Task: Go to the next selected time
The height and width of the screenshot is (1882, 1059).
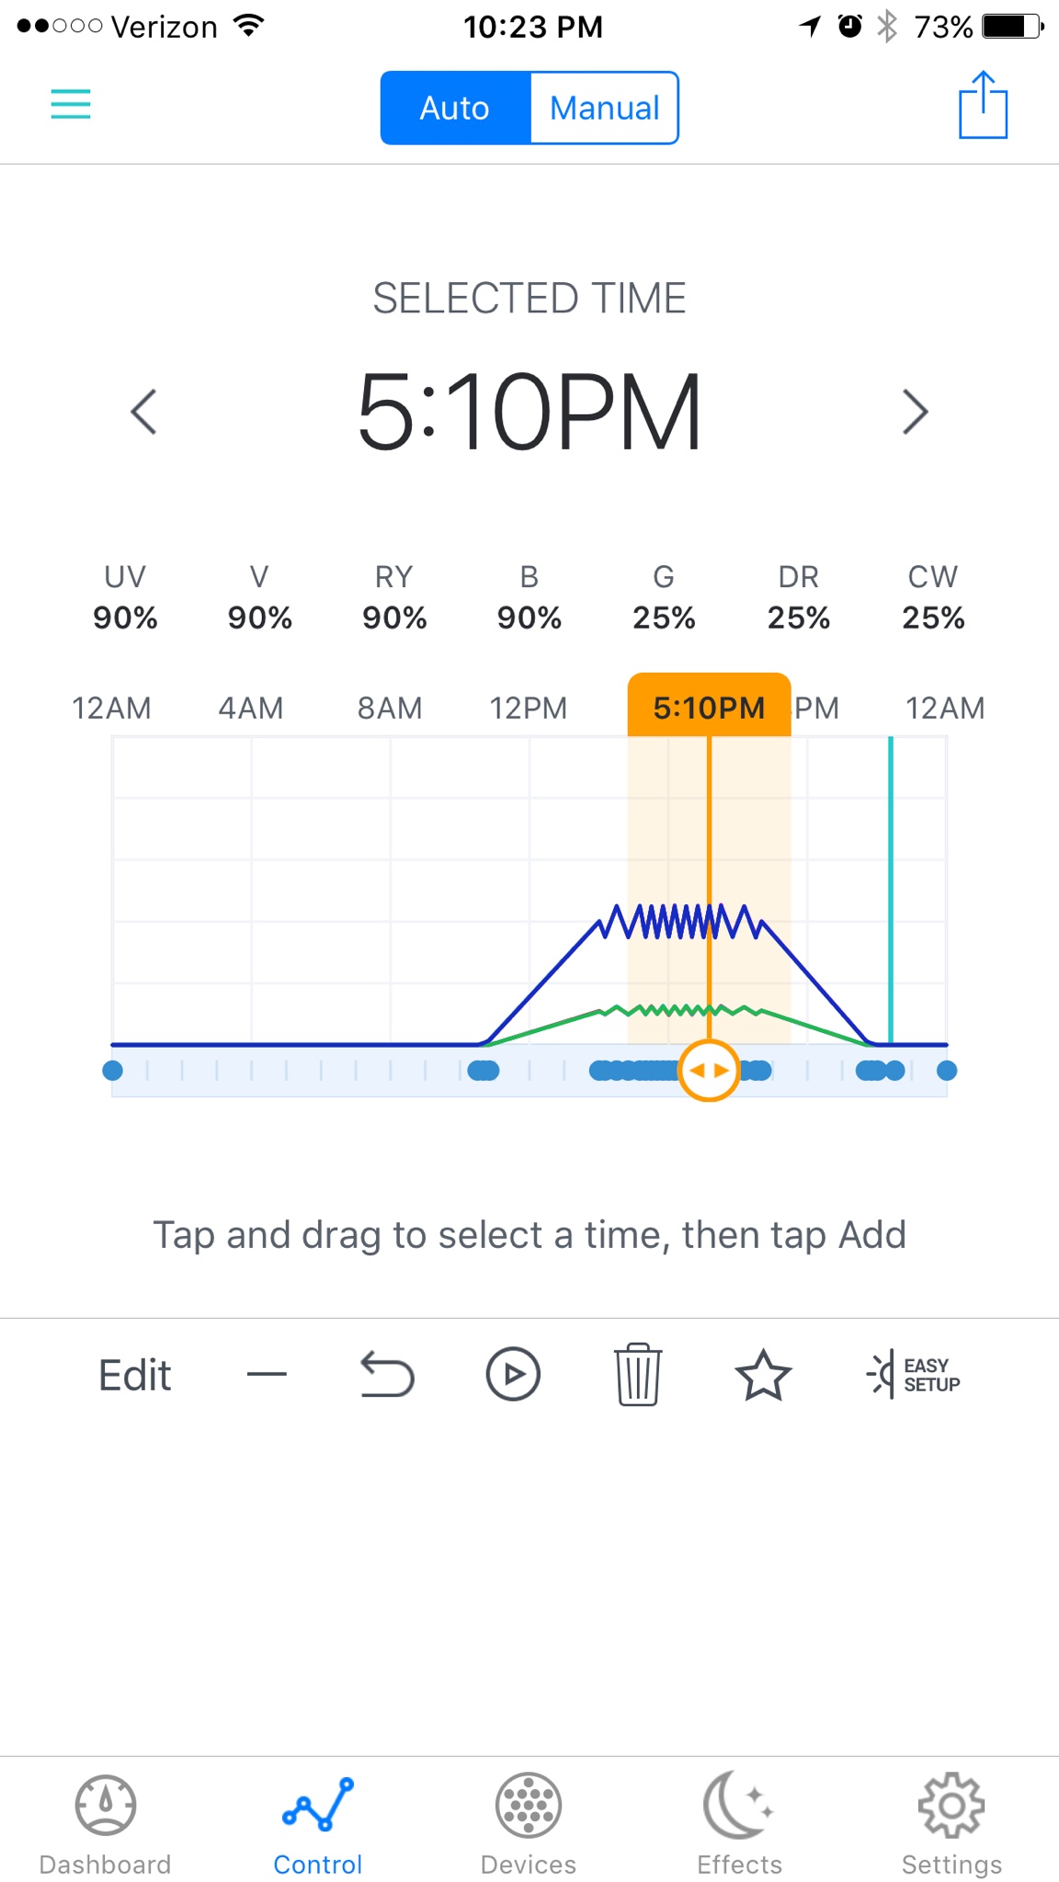Action: pyautogui.click(x=915, y=412)
